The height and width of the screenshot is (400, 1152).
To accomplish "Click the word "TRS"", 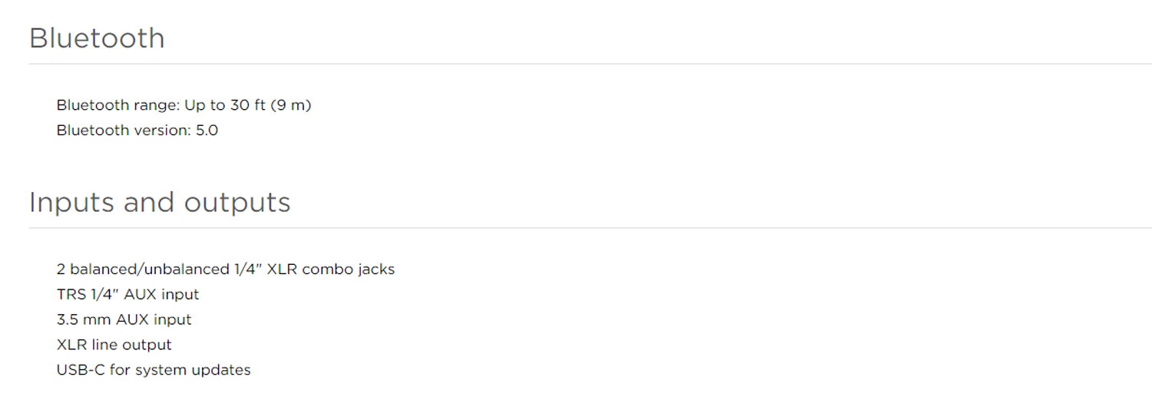I will [x=70, y=295].
